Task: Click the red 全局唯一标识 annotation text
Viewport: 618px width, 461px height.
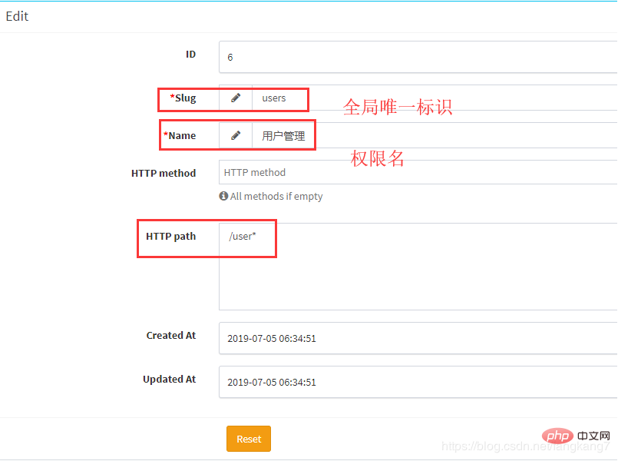Action: 397,107
